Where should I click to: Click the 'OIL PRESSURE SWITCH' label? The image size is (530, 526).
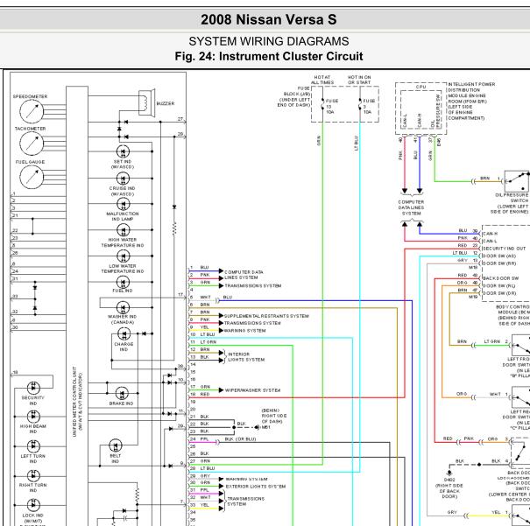pos(512,198)
